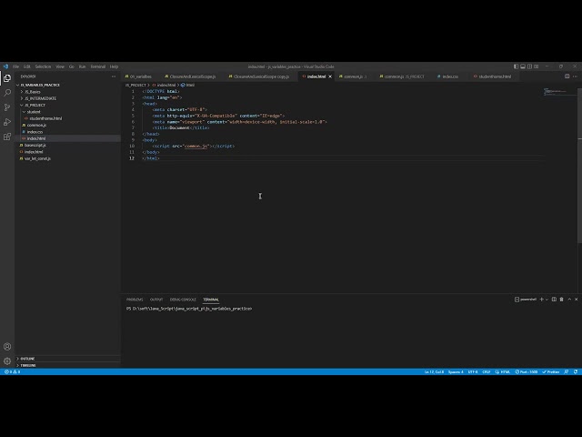Switch to the common.js JS_PROJECT tab
The height and width of the screenshot is (437, 582).
[x=402, y=76]
